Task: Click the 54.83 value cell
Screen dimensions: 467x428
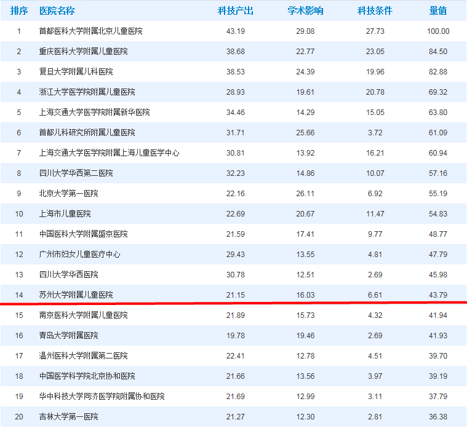Action: 438,214
